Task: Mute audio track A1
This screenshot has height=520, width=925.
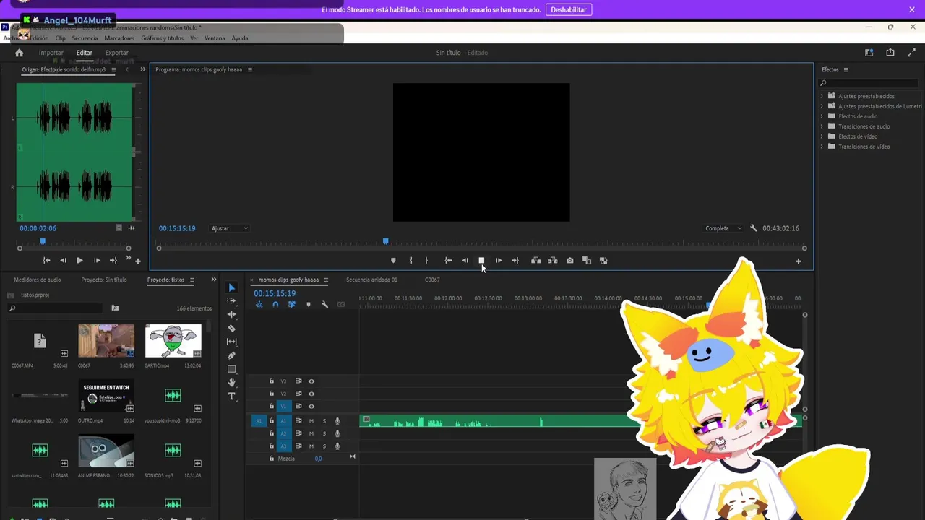Action: point(311,421)
